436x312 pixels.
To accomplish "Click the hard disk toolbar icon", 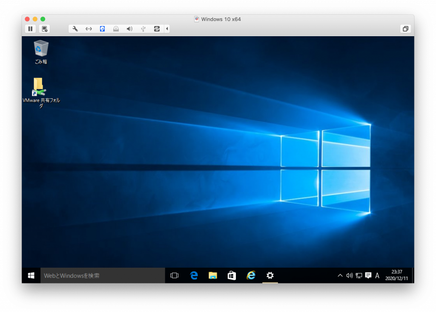I will (x=102, y=29).
